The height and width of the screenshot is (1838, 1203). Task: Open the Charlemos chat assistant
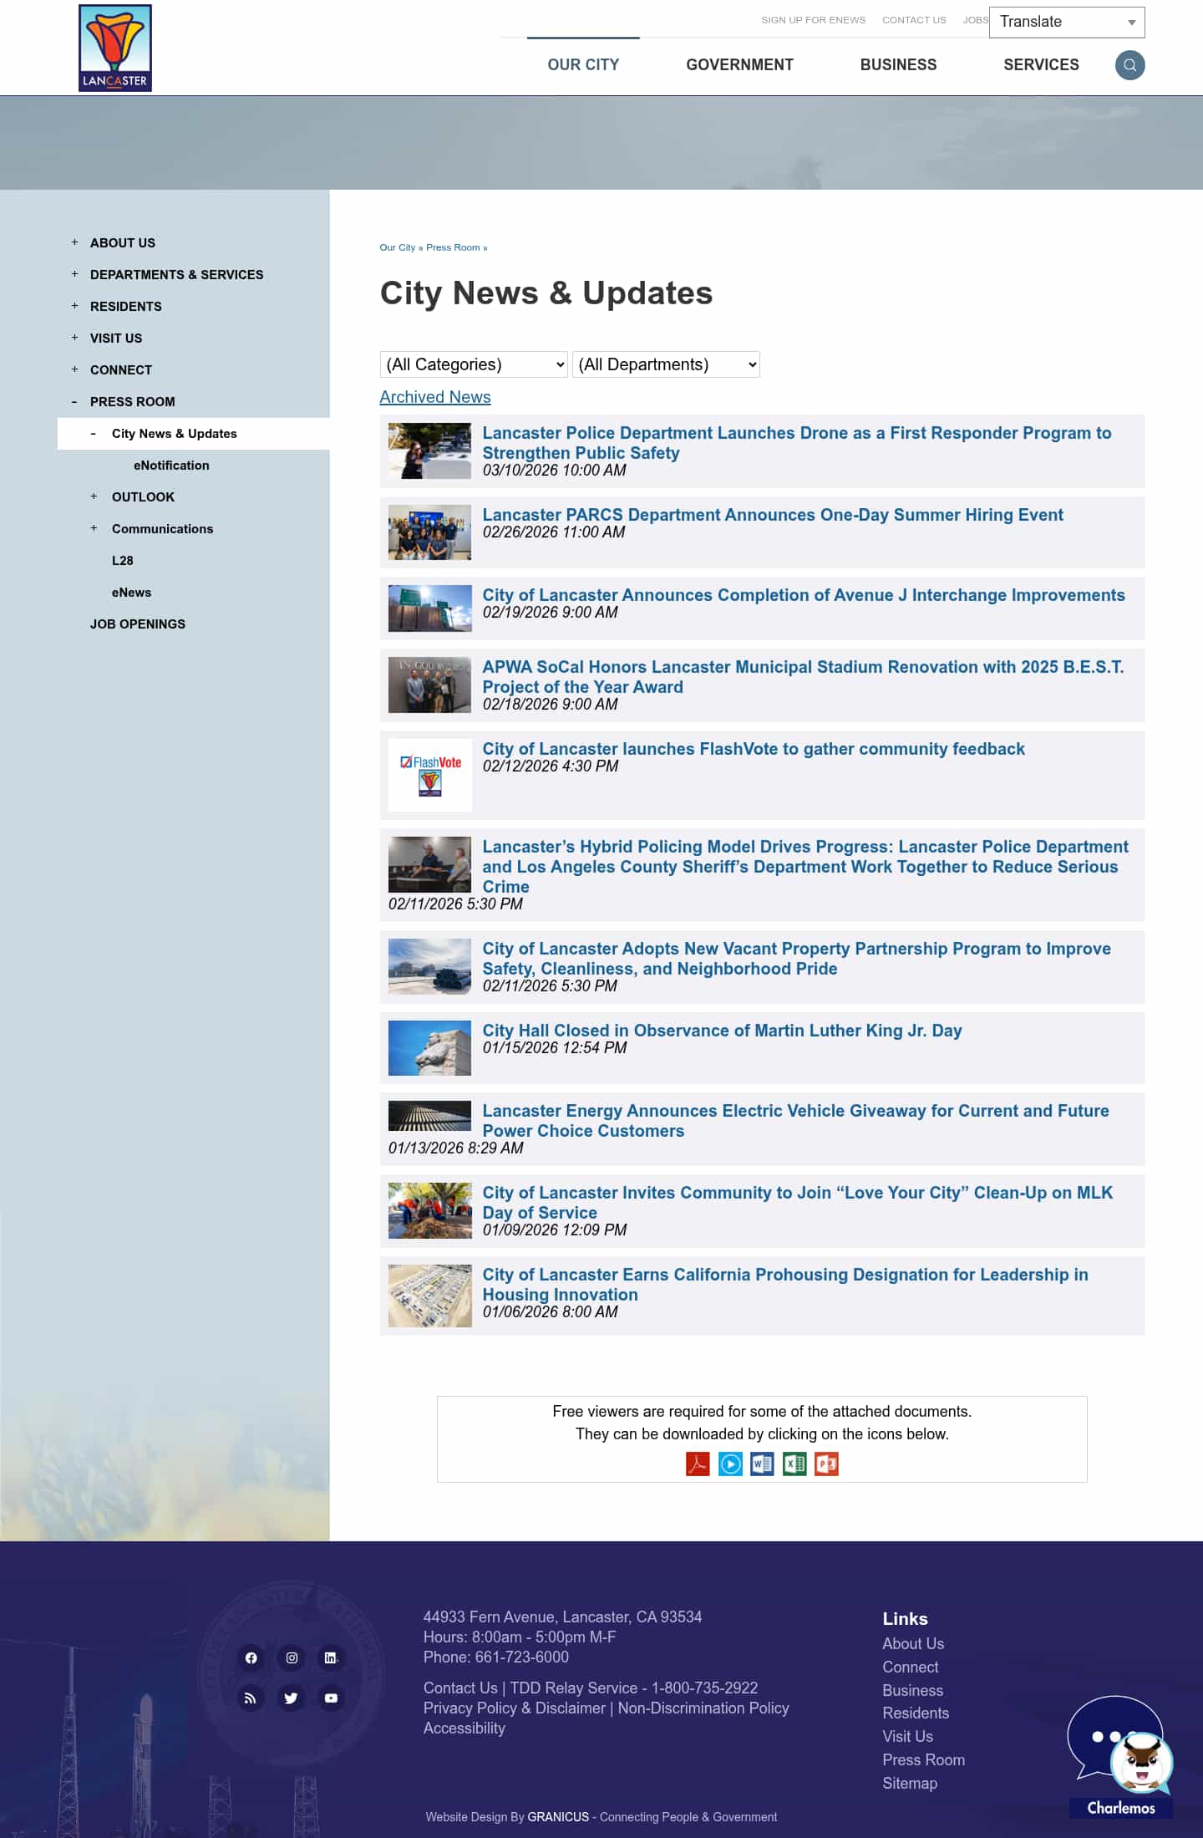[1120, 1756]
